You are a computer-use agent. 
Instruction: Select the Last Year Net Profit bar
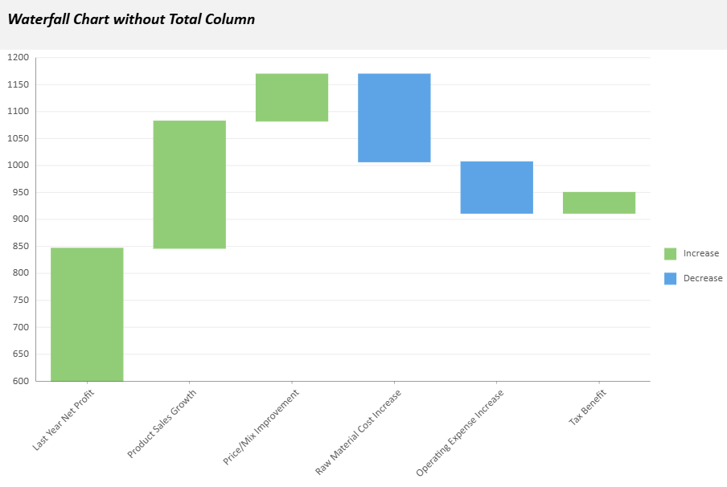[87, 314]
